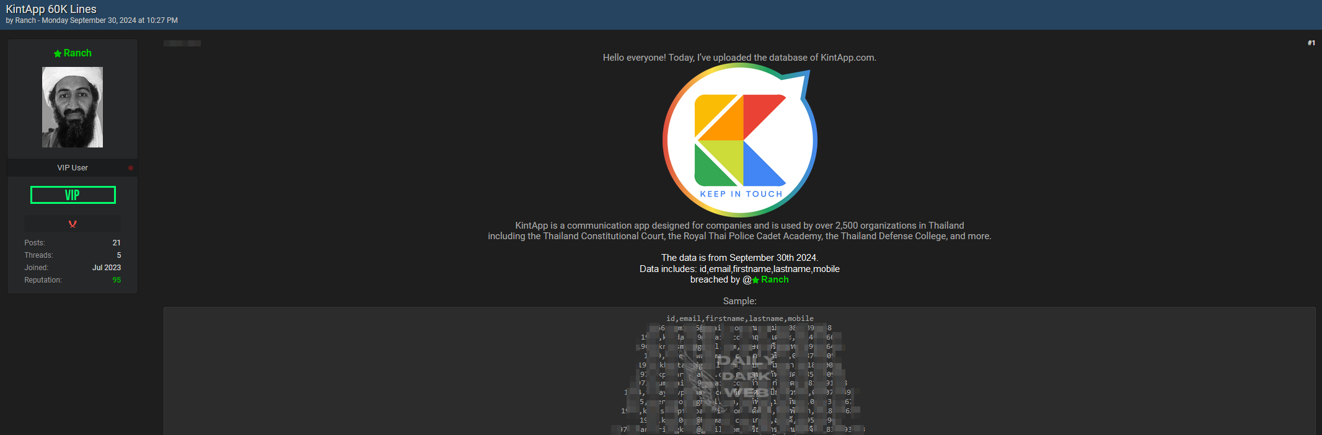Click the 'Data includes:' line

coord(740,269)
